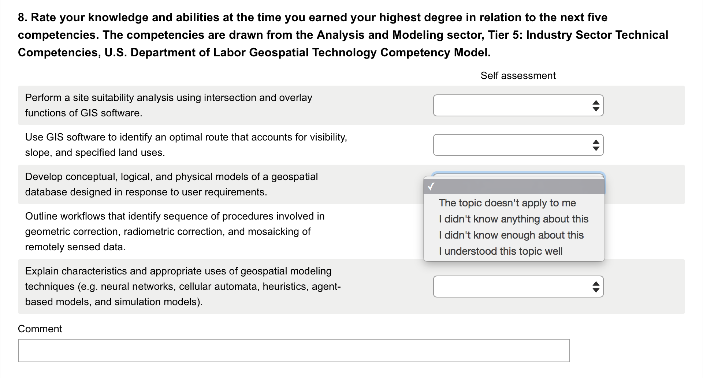Choose "I didn't know enough about this"
The image size is (703, 378).
[x=514, y=235]
